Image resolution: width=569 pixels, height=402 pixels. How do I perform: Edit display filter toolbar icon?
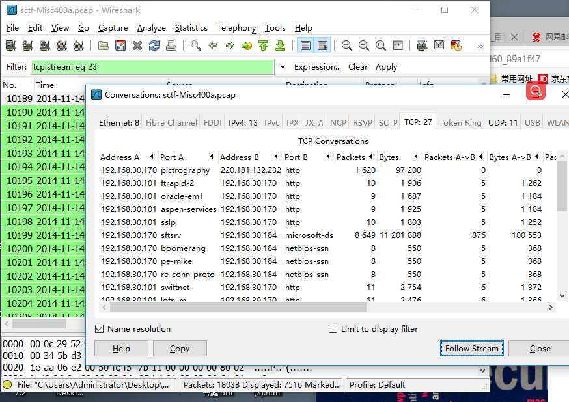[x=439, y=46]
